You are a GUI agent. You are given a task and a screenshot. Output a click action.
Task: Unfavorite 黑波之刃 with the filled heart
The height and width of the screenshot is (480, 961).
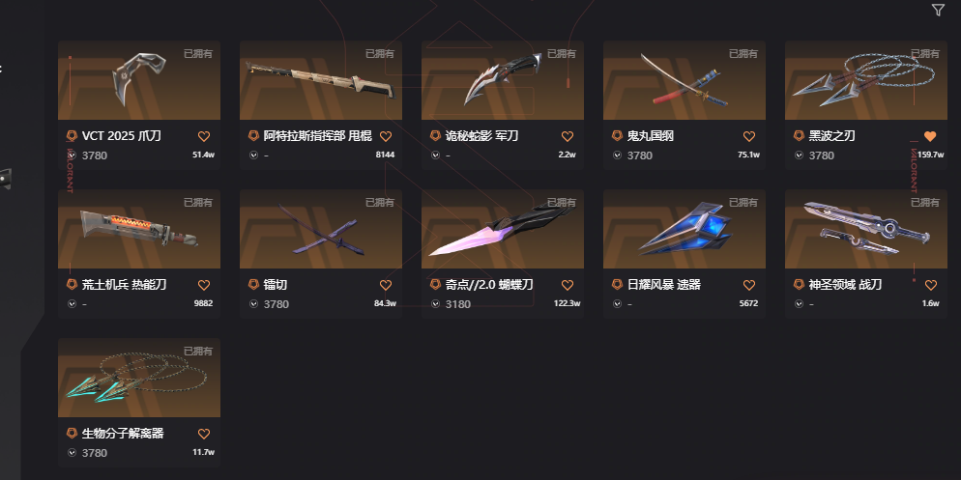(x=930, y=136)
